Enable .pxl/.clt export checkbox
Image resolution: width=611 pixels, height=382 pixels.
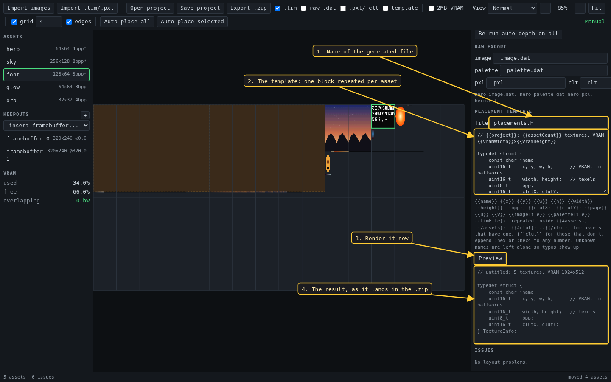coord(343,8)
